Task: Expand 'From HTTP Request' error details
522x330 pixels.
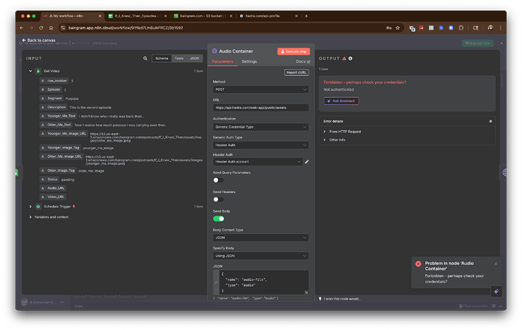Action: [325, 132]
